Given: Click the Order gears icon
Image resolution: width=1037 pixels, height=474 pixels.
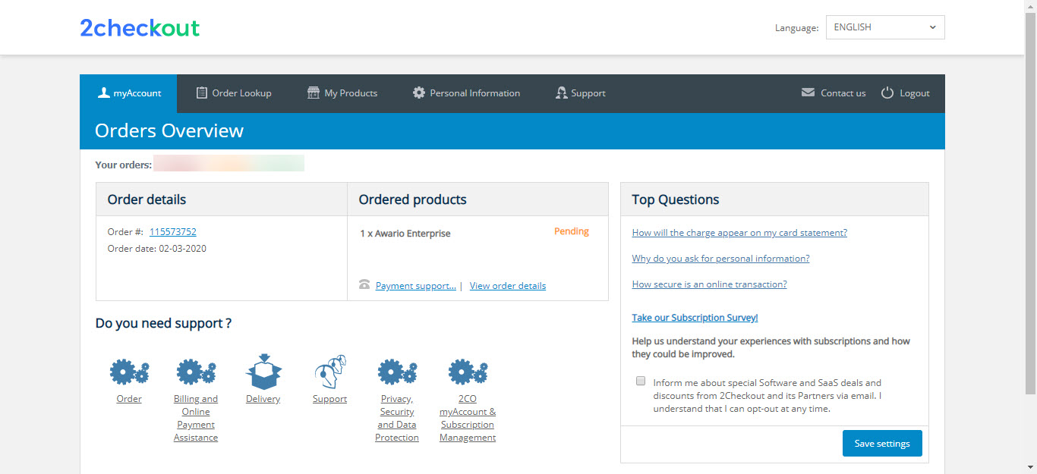Looking at the screenshot, I should pyautogui.click(x=129, y=372).
